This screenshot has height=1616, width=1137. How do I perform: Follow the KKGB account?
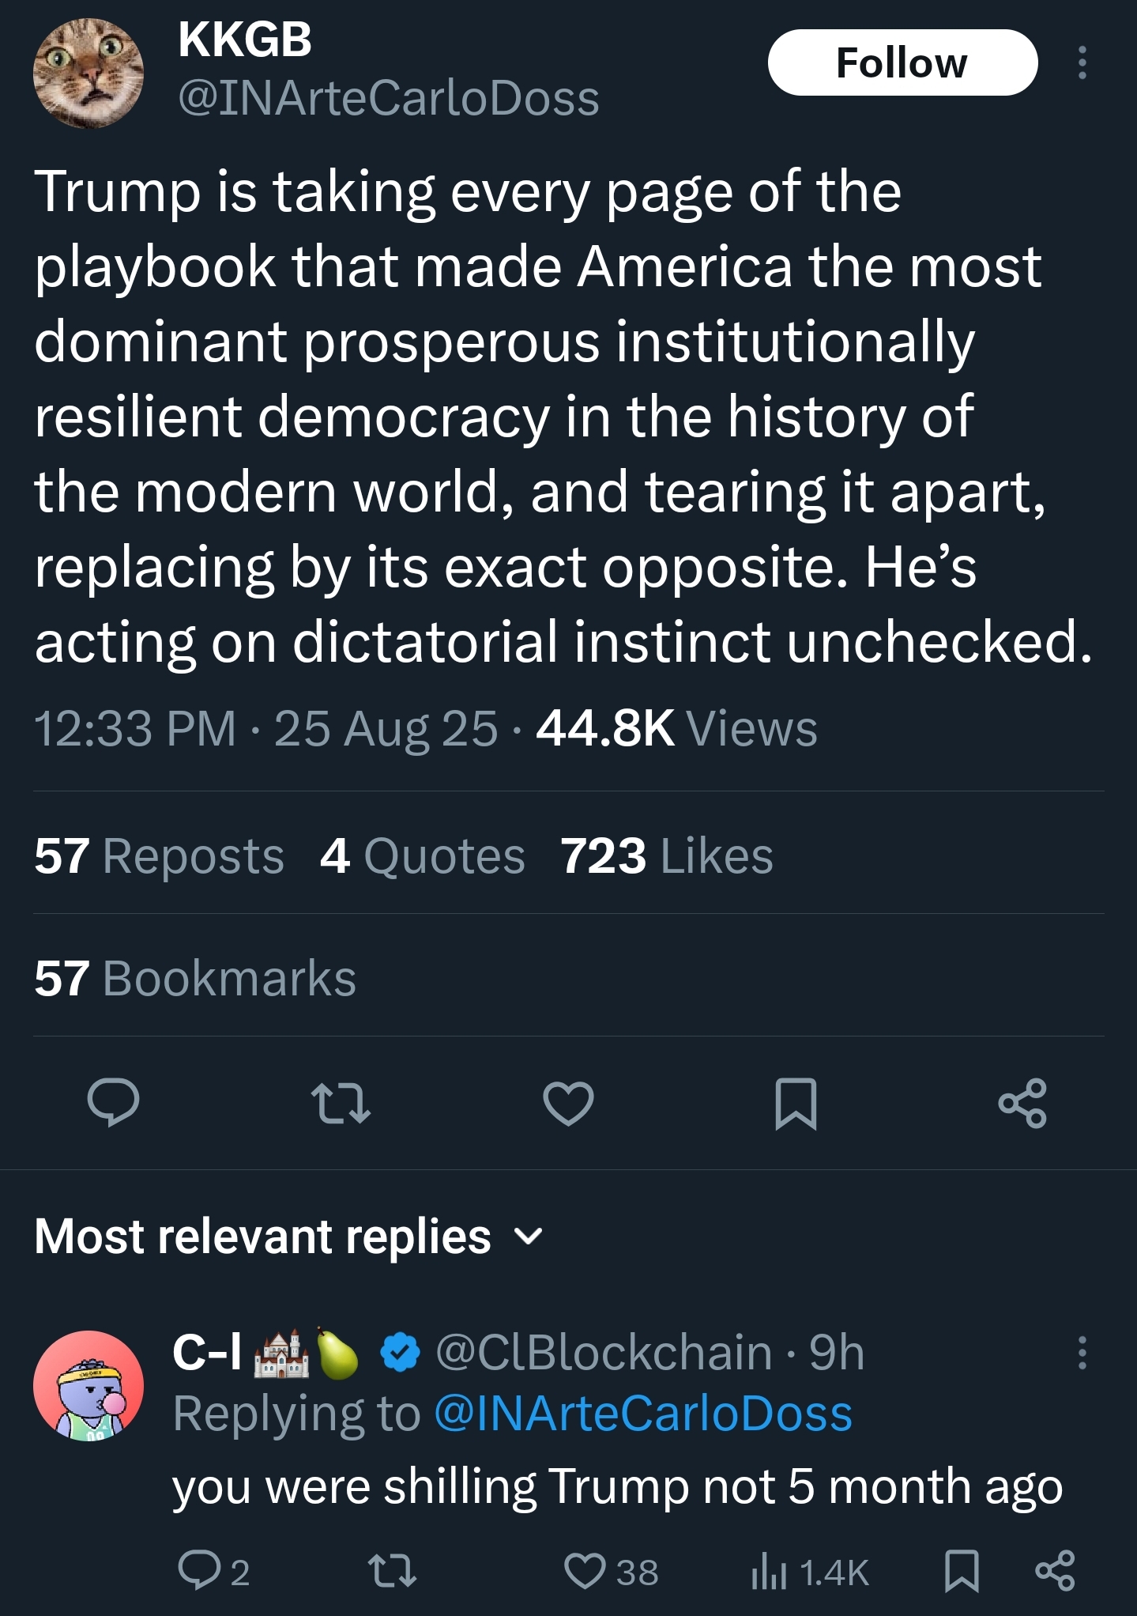click(902, 62)
